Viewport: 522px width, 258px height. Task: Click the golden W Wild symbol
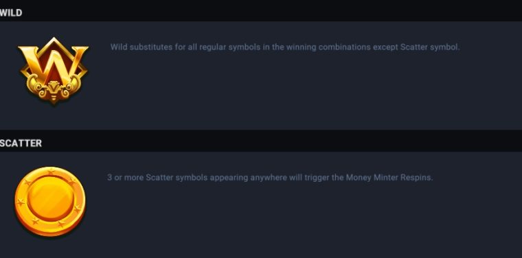pos(54,71)
